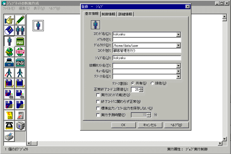
Task: Enable 実行コマンドの転送(X) checkbox
Action: (98, 95)
